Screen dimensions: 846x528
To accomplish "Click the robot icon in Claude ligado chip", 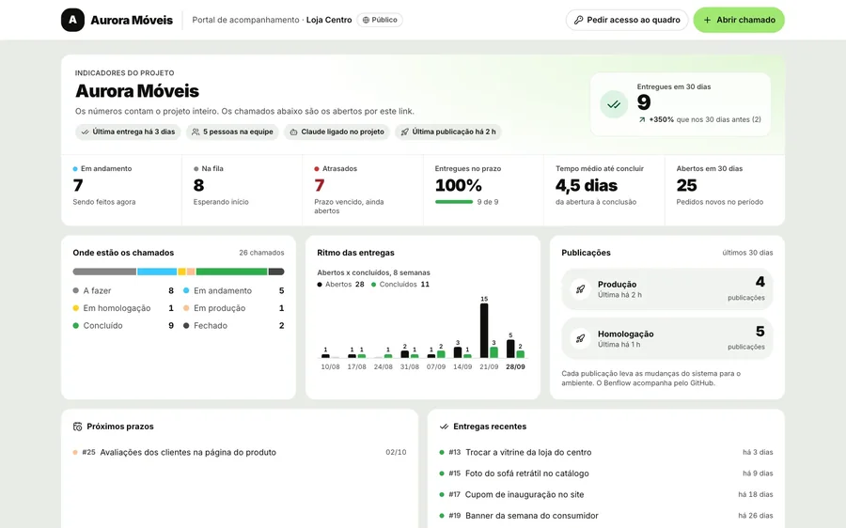I will point(293,132).
